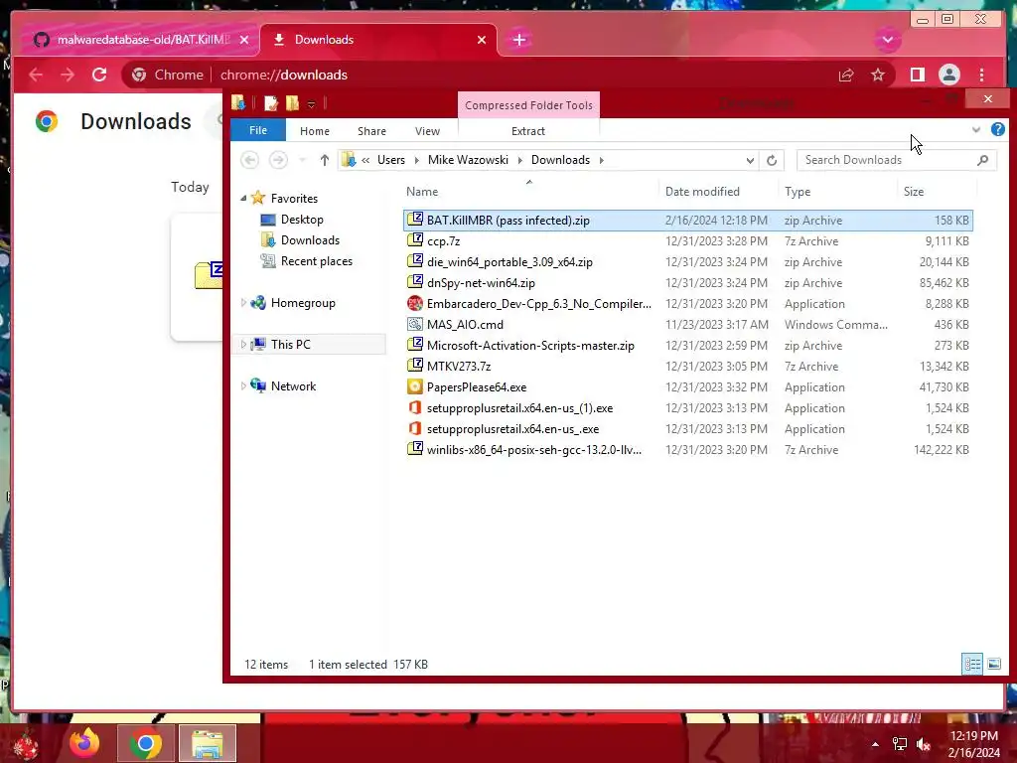This screenshot has width=1017, height=763.
Task: Select the Chrome Downloads tab
Action: pos(378,40)
